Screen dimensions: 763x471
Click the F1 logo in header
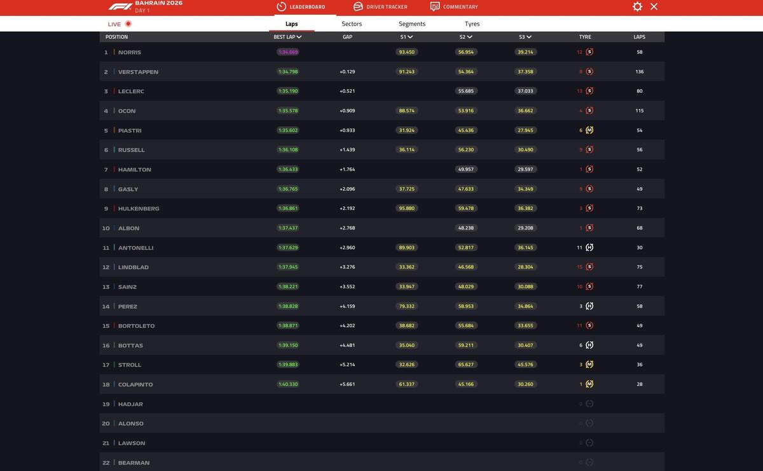coord(120,6)
